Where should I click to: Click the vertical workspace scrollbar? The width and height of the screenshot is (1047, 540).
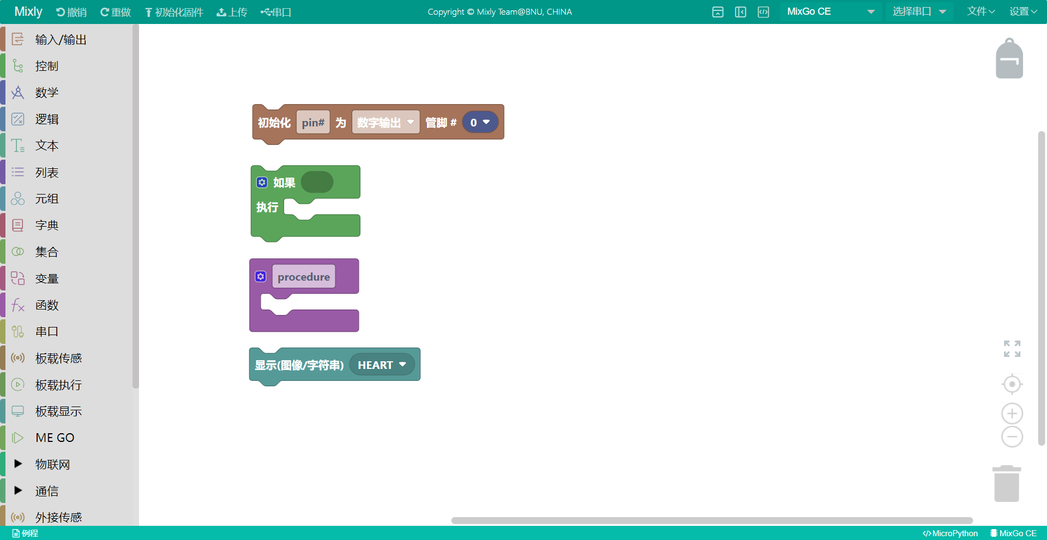[x=1042, y=288]
